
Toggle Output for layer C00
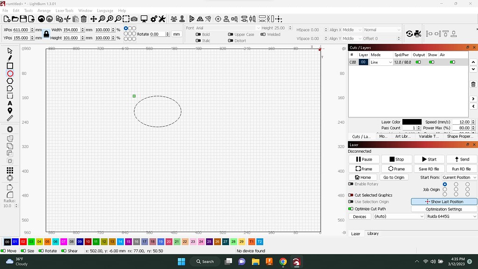click(418, 62)
